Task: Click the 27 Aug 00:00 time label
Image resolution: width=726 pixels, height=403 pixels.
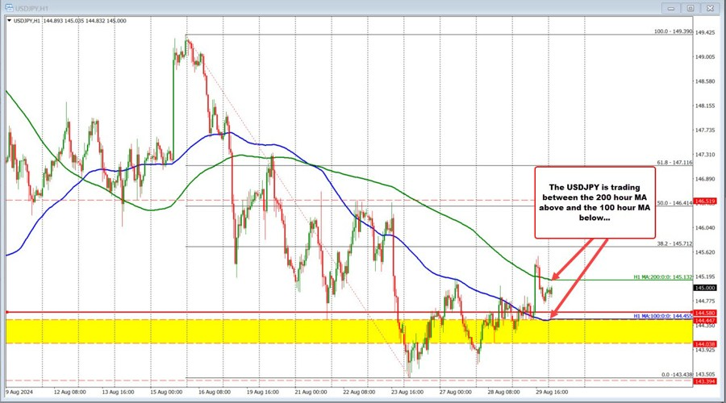Action: (x=456, y=392)
